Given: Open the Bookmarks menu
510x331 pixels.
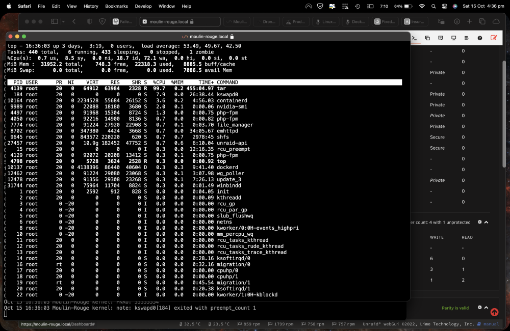Looking at the screenshot, I should click(x=116, y=6).
